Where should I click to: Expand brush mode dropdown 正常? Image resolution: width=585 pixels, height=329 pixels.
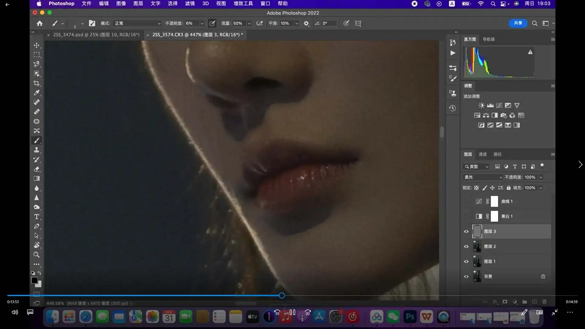137,23
